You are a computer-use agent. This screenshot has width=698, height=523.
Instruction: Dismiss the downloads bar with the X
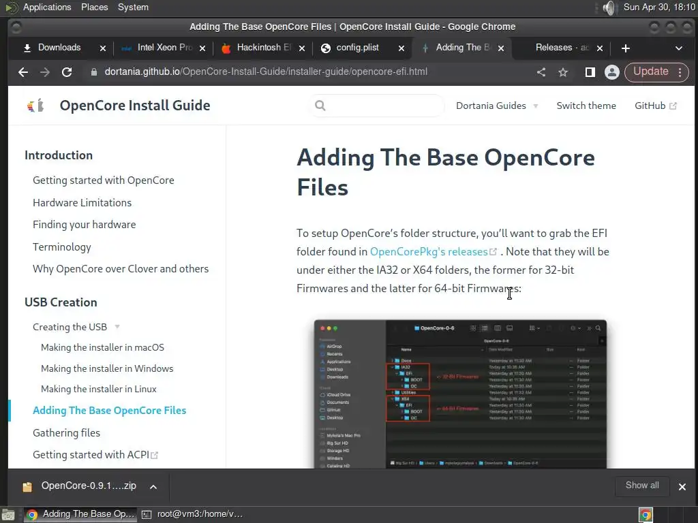click(x=682, y=486)
